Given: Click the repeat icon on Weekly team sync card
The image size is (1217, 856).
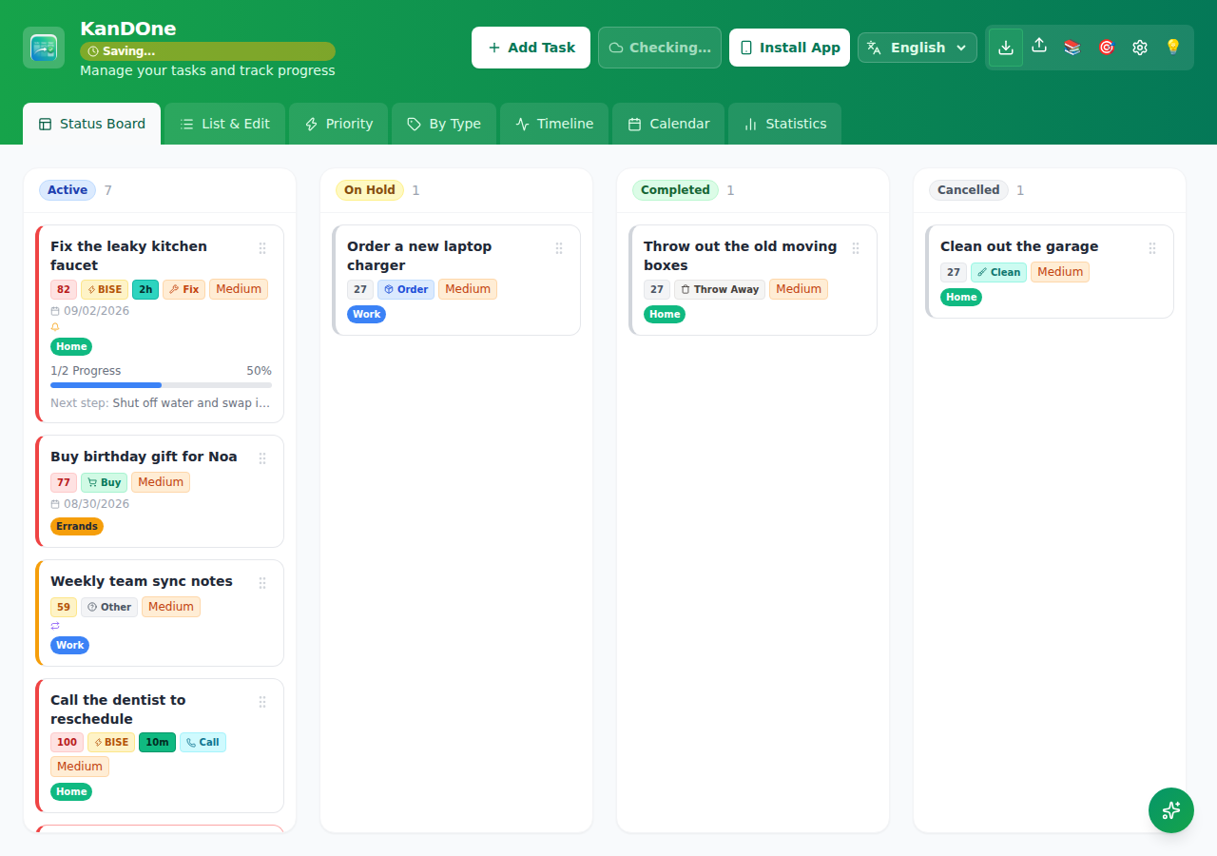Looking at the screenshot, I should click(55, 626).
